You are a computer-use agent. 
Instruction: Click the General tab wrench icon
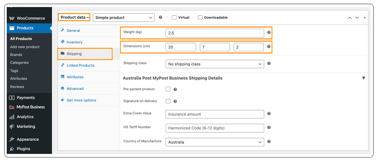click(x=63, y=30)
